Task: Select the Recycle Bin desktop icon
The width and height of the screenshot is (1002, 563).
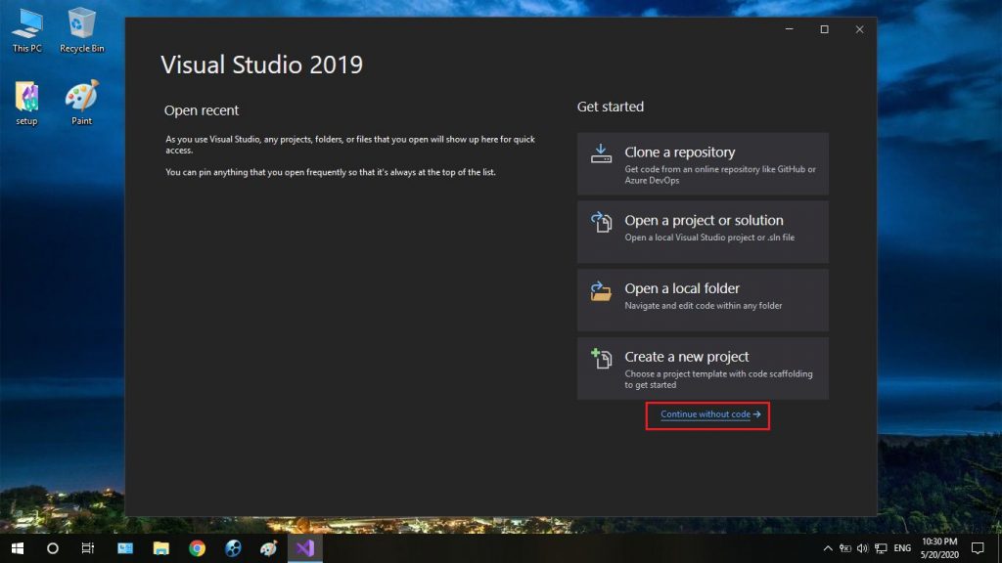Action: pyautogui.click(x=81, y=29)
